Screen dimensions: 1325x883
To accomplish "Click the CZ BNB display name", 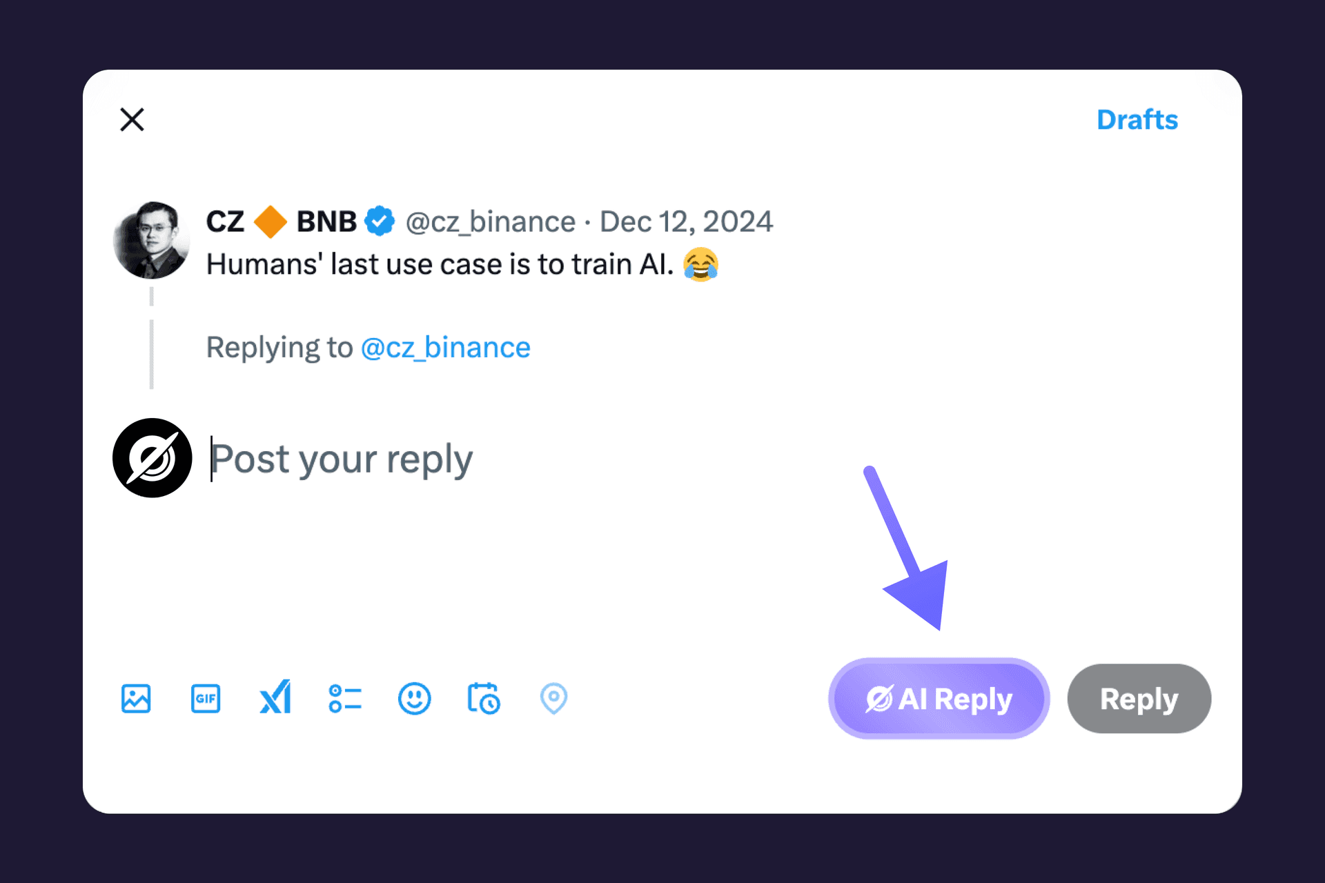I will [x=282, y=221].
